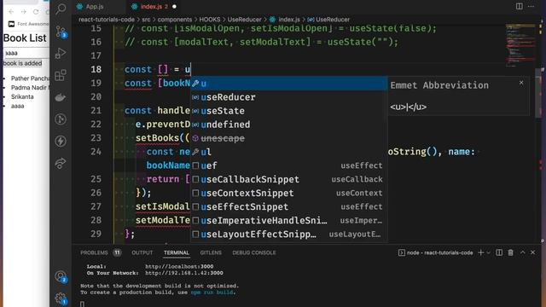Click the unsaved dot on index.js tab
Screen dimensions: 546x307
[174, 7]
